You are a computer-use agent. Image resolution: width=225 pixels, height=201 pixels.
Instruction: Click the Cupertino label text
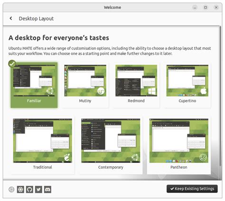tap(187, 101)
